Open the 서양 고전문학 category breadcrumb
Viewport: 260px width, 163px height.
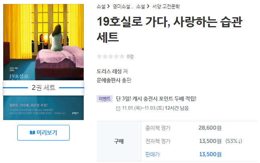(x=166, y=6)
